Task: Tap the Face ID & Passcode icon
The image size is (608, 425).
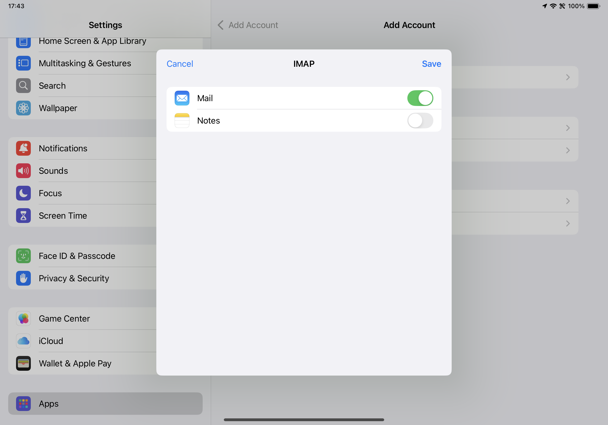Action: click(23, 256)
